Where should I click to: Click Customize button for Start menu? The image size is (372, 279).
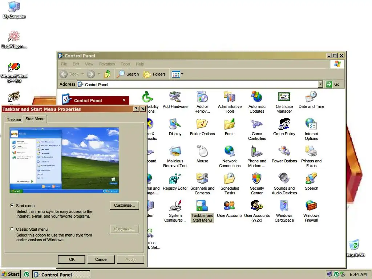click(x=124, y=206)
